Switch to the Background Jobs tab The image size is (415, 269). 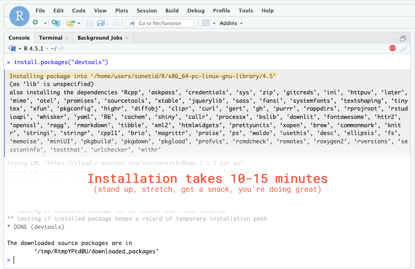100,38
